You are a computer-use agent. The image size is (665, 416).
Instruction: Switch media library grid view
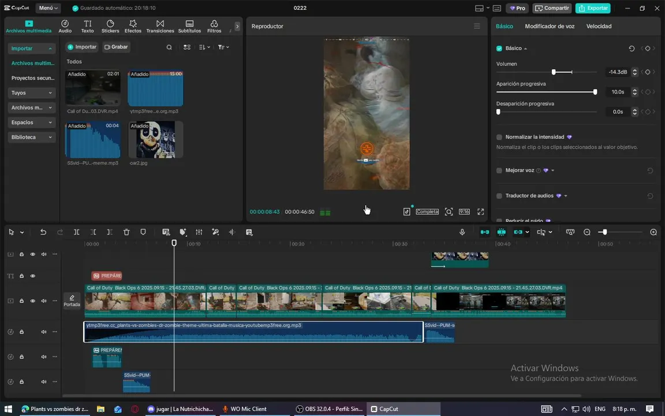(186, 47)
